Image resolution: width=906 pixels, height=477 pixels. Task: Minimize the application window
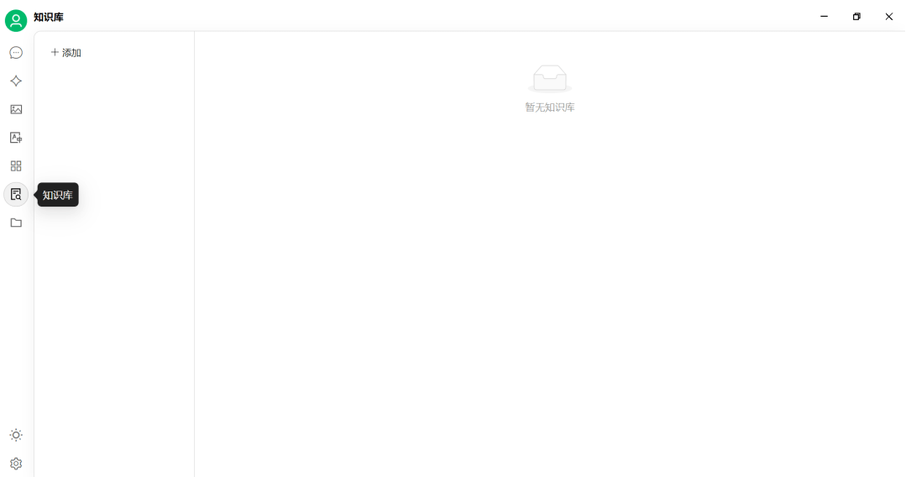824,17
